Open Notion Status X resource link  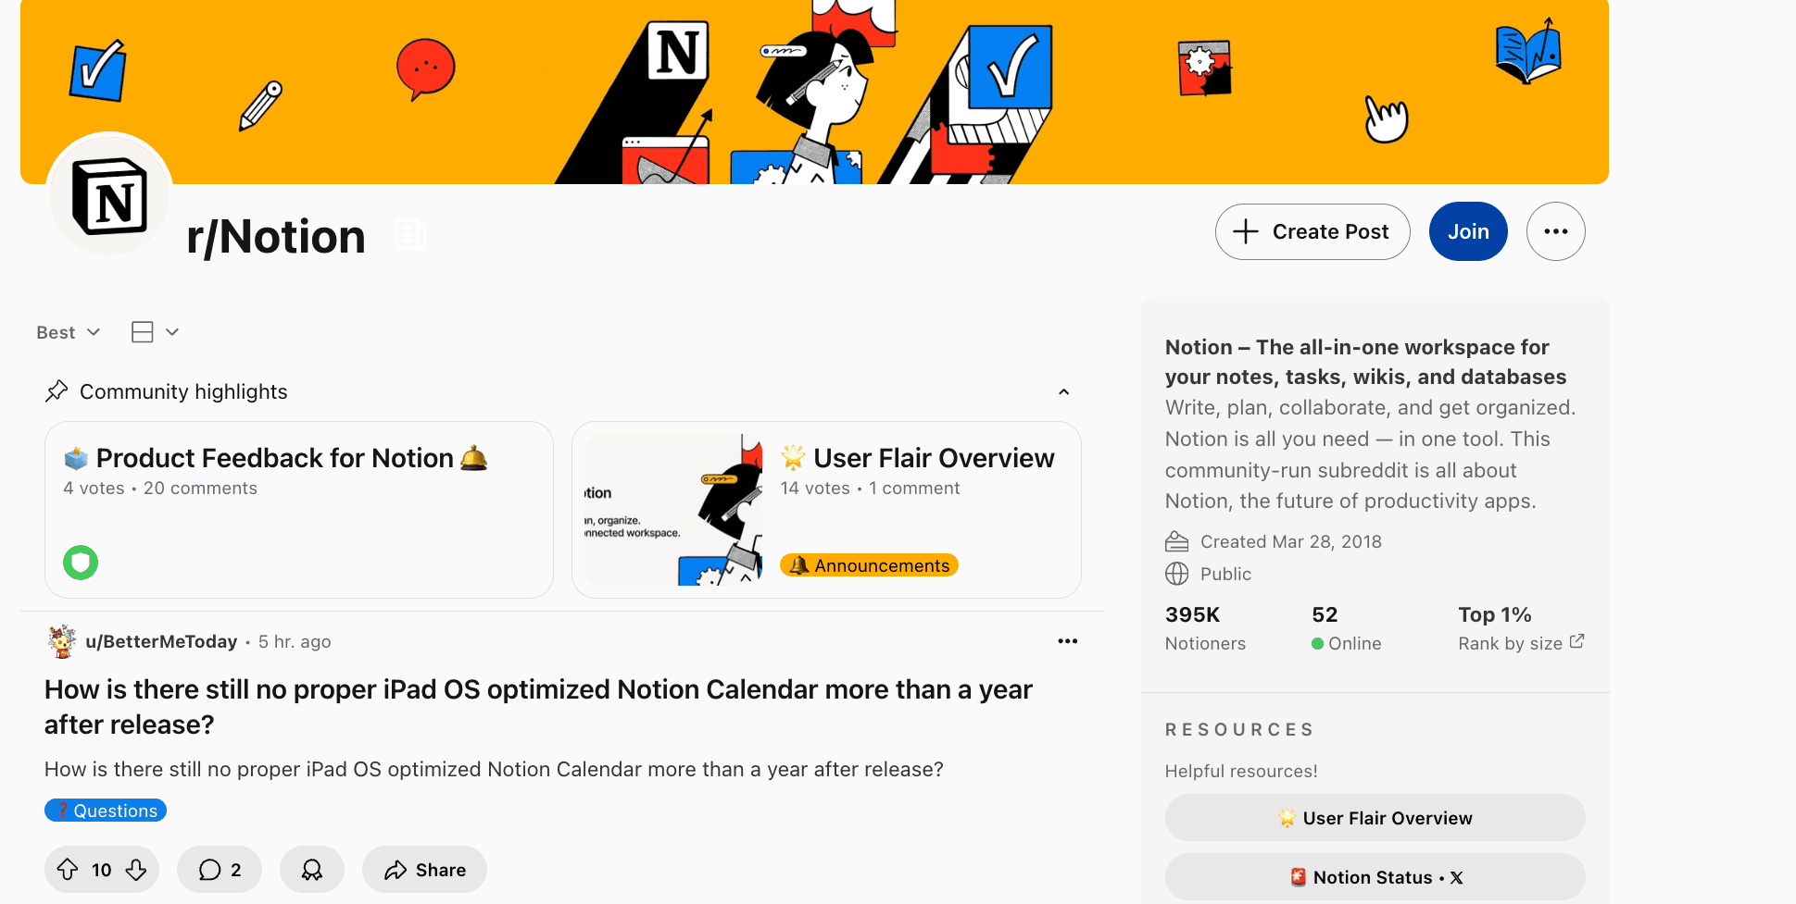click(1375, 877)
